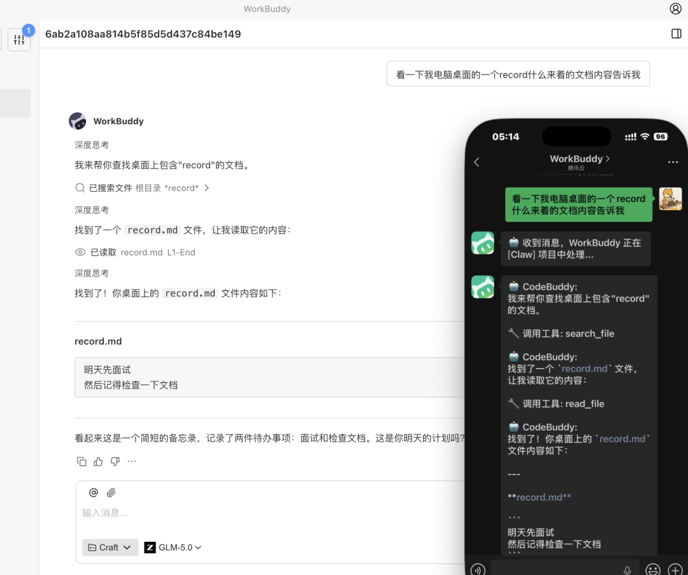Tap the green avatar beside CodeBuddy message
This screenshot has height=575, width=688.
click(x=483, y=287)
